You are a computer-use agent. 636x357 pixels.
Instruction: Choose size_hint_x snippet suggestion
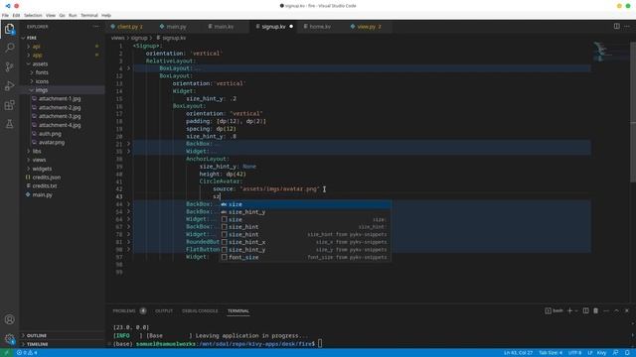pyautogui.click(x=305, y=242)
